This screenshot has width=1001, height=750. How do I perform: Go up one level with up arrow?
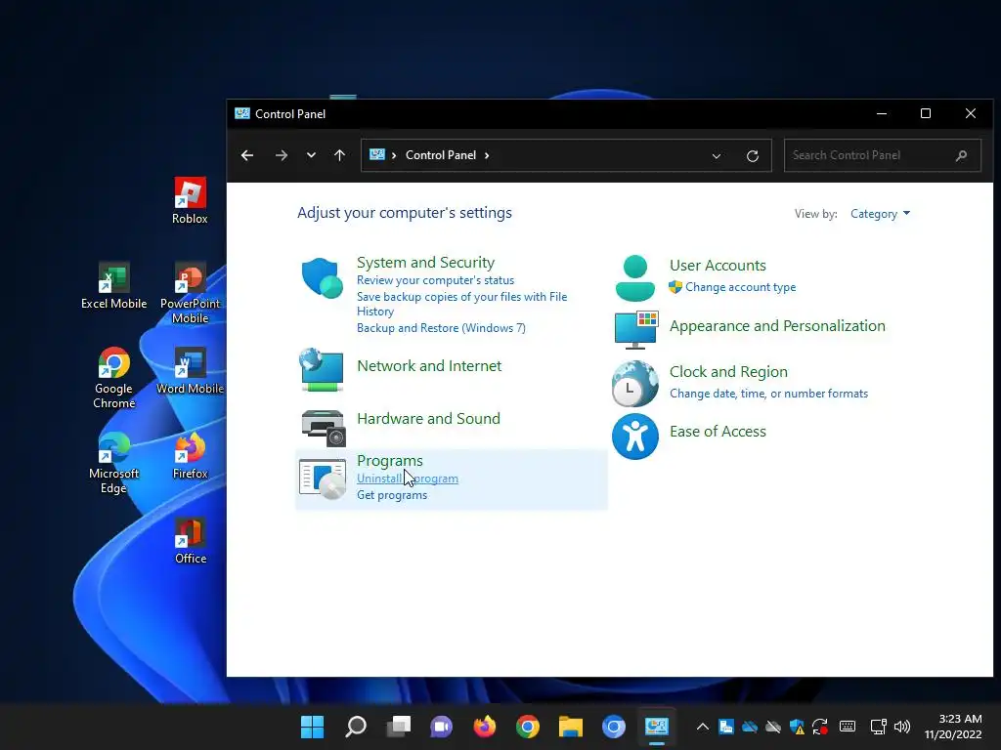click(339, 155)
